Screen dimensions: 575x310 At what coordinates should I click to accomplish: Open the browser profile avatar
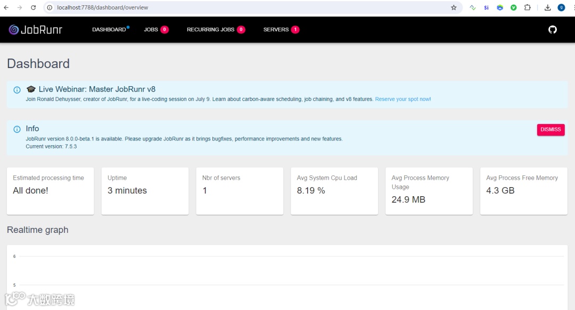click(561, 7)
